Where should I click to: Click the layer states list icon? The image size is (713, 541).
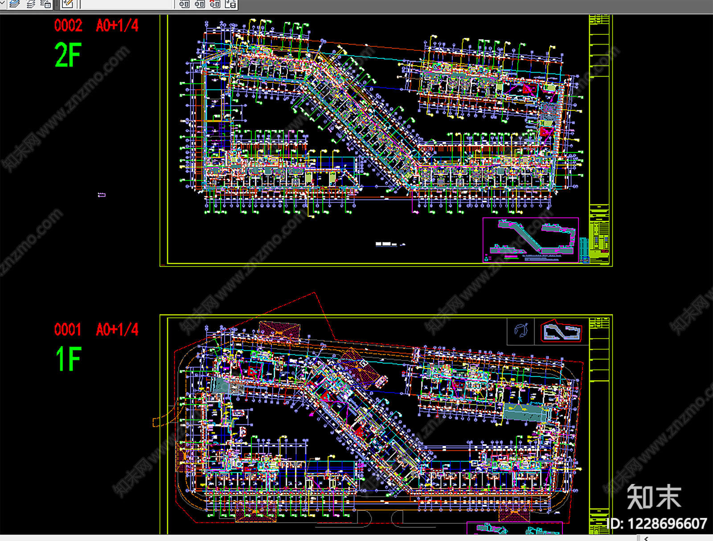pos(31,4)
